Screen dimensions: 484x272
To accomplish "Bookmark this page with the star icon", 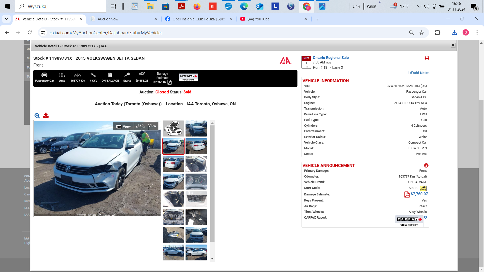I will click(x=421, y=32).
